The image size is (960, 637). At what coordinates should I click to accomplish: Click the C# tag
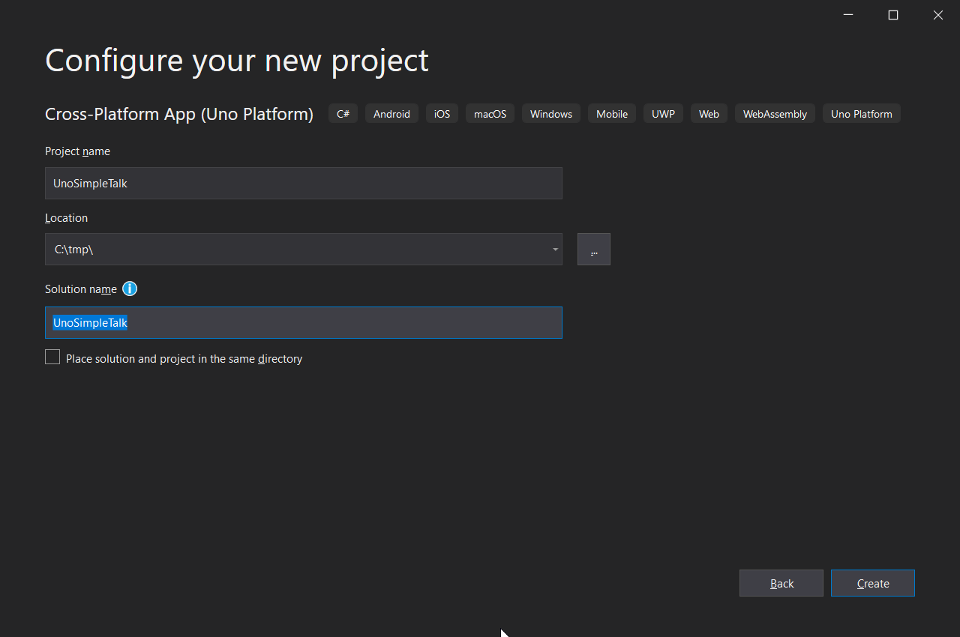343,114
